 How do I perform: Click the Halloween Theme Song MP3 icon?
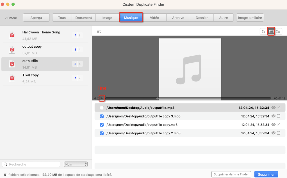(x=12, y=35)
